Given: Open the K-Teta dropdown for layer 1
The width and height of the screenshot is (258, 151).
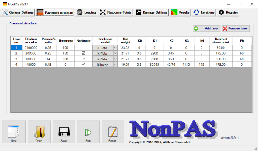Looking at the screenshot, I should coord(115,48).
